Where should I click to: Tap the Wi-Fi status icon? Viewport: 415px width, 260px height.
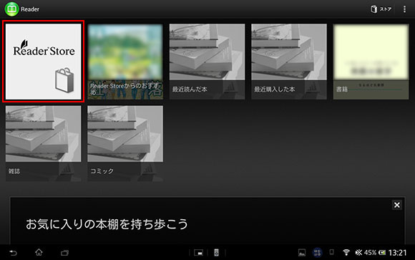click(346, 252)
